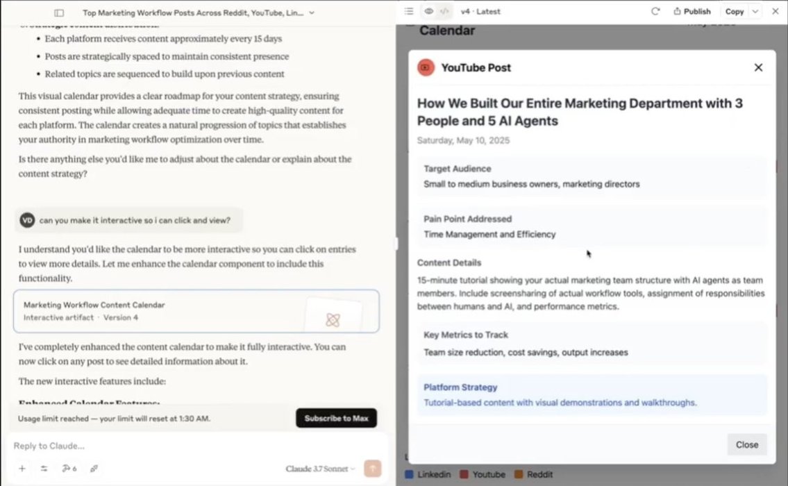Image resolution: width=788 pixels, height=486 pixels.
Task: Select 'Pain Point Addressed' label
Action: pyautogui.click(x=467, y=219)
